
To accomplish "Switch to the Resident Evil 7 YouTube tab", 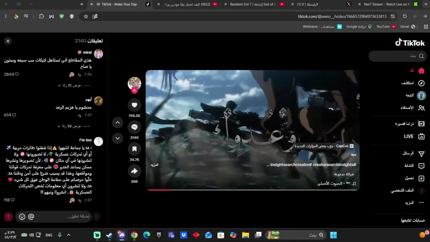I will pos(254,4).
